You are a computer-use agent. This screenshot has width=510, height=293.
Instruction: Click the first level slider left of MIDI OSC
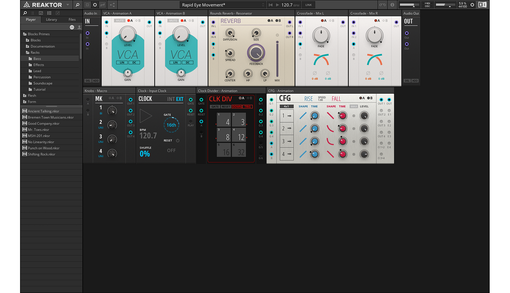point(409,5)
